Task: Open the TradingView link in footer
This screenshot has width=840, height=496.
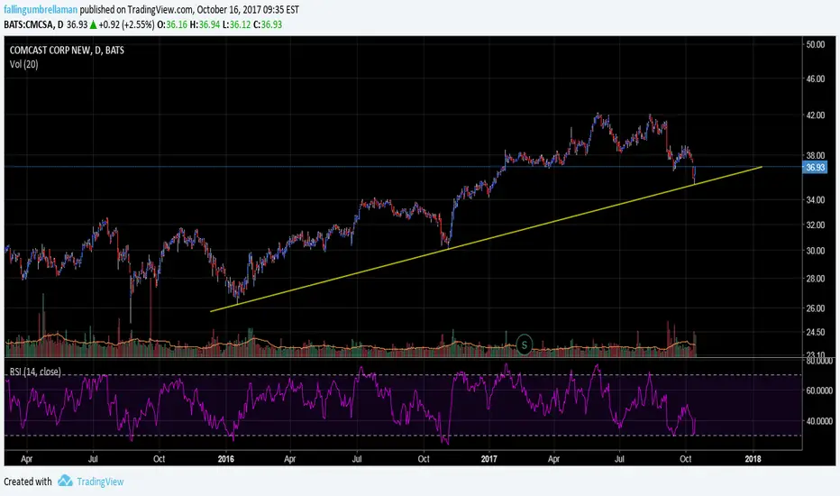Action: tap(100, 482)
